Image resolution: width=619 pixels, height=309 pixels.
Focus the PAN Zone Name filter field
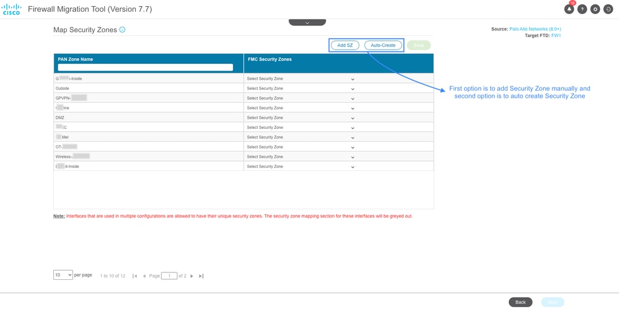pos(145,67)
